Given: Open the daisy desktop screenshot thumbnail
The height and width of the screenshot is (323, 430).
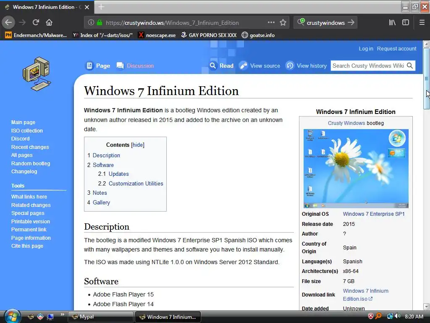Looking at the screenshot, I should (x=356, y=168).
